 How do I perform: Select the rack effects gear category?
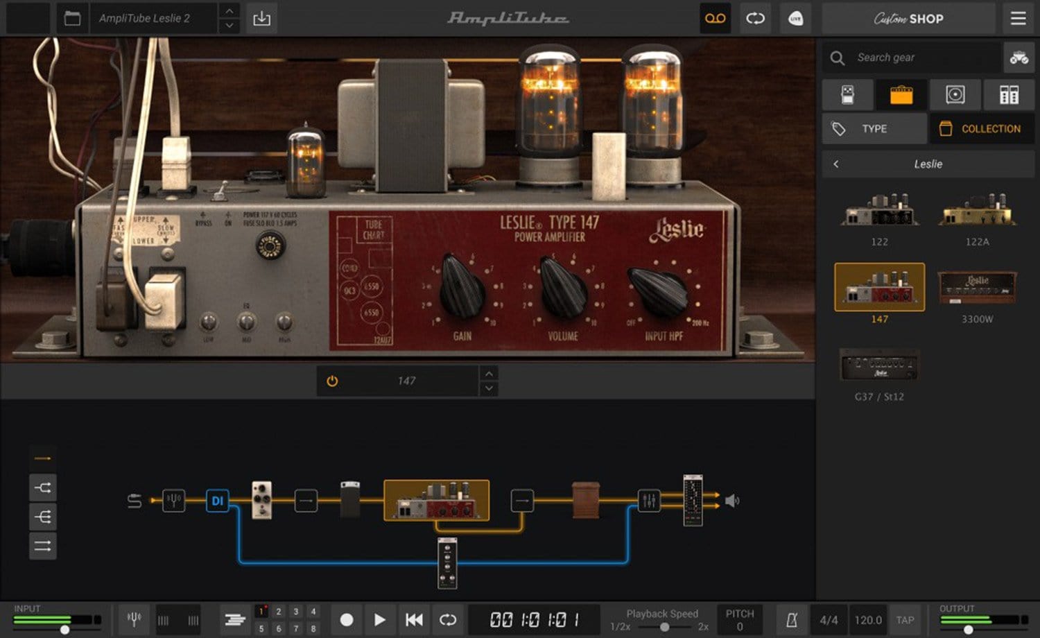tap(1009, 94)
